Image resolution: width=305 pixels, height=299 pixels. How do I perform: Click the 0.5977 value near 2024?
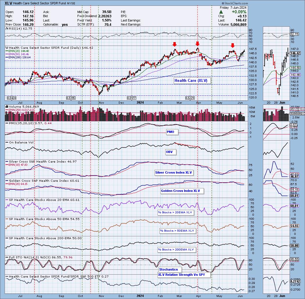[132, 98]
